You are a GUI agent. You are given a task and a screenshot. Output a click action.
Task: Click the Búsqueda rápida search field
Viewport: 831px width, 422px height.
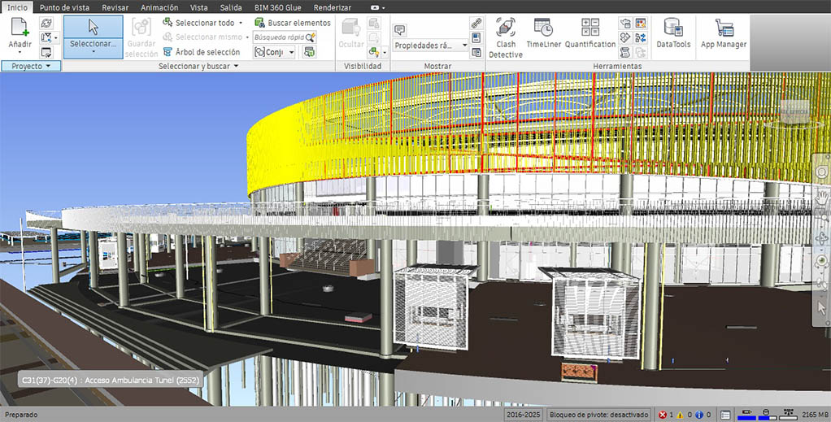click(280, 37)
